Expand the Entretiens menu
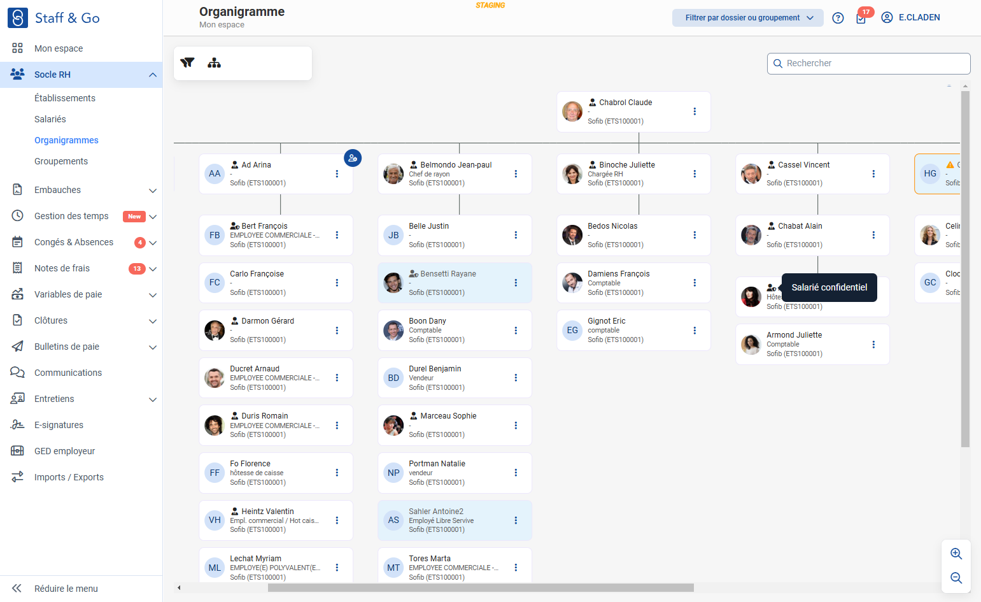 153,399
